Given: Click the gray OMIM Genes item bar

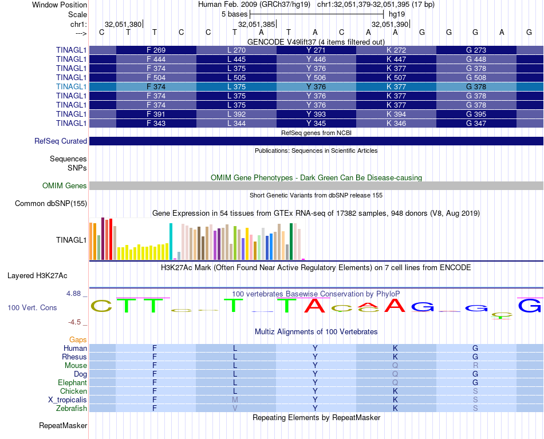Looking at the screenshot, I should [316, 185].
